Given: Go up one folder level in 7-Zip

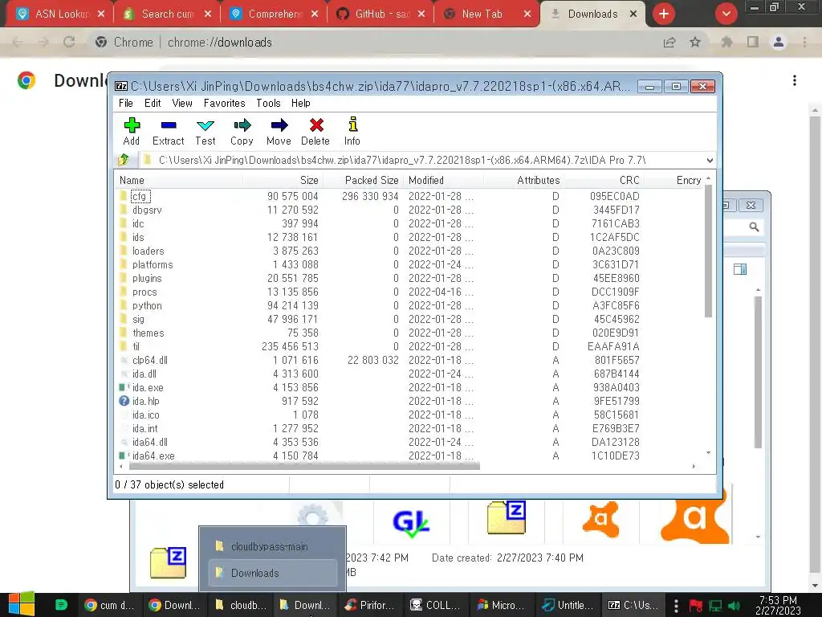Looking at the screenshot, I should (x=124, y=160).
